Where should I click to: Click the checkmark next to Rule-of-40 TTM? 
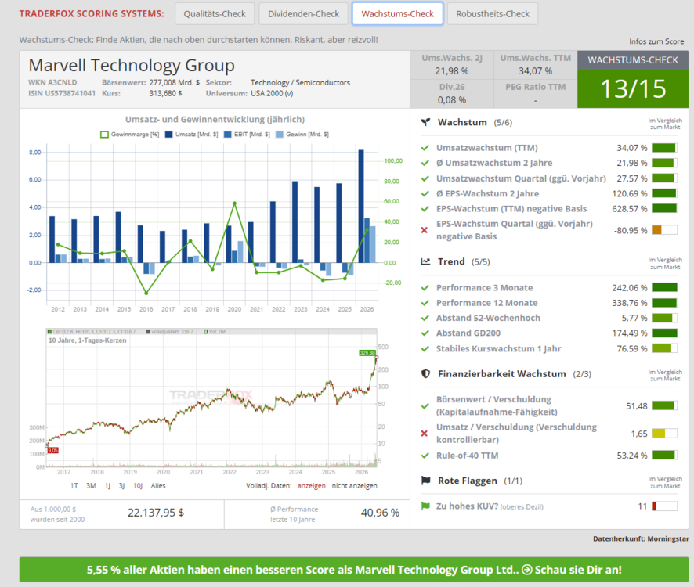tap(425, 456)
